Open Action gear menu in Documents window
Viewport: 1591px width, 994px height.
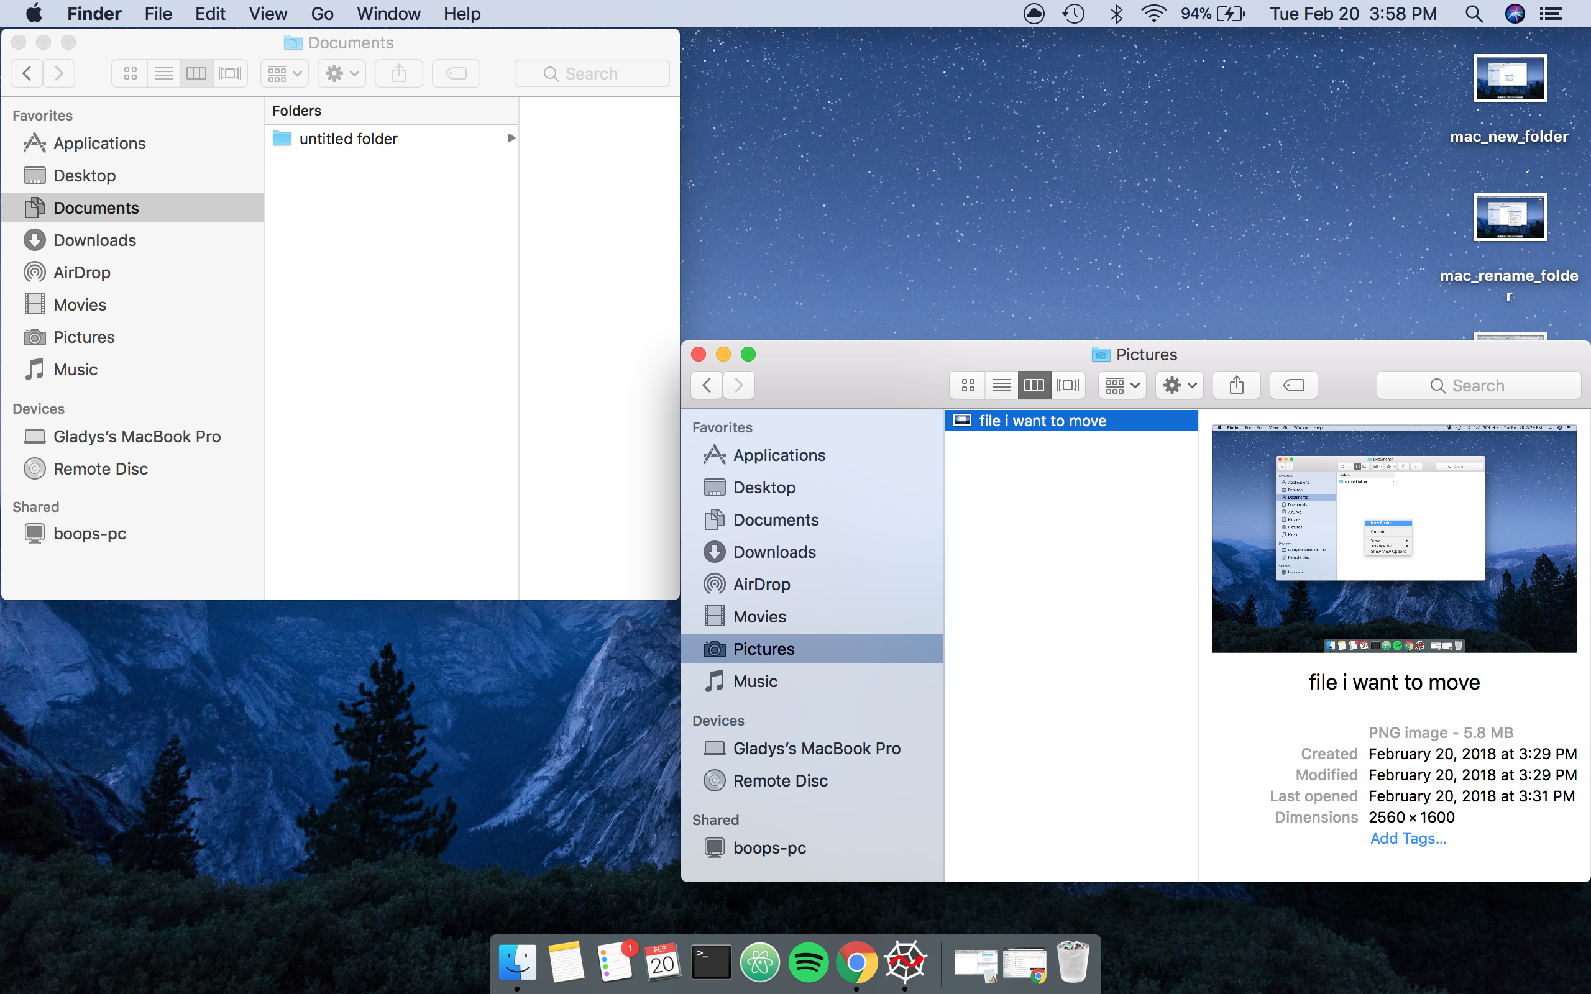(x=342, y=73)
